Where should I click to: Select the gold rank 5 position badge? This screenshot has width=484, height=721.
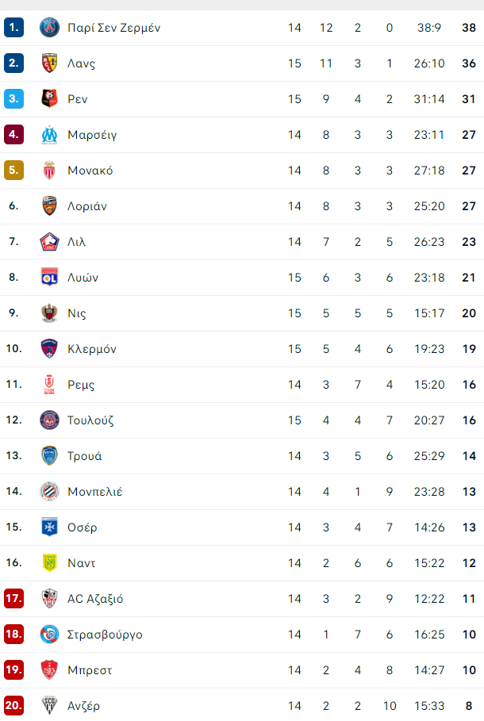point(13,170)
